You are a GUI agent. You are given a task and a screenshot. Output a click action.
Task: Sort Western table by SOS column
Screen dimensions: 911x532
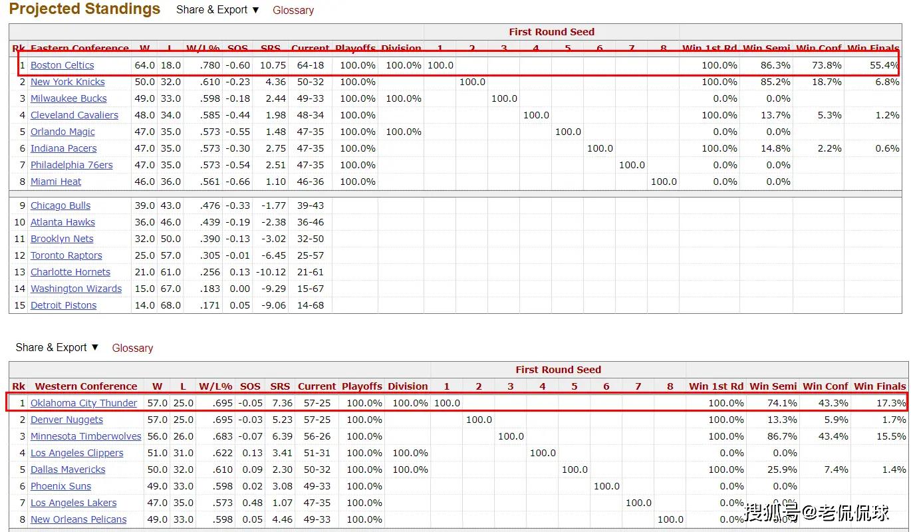[250, 386]
